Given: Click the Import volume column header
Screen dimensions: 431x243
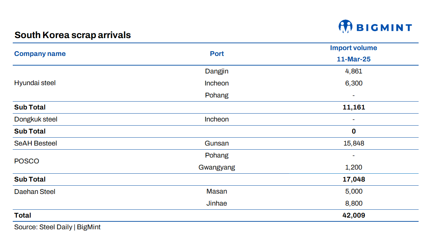Looking at the screenshot, I should [353, 48].
